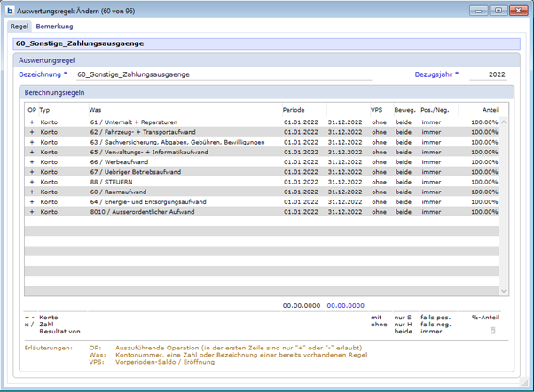This screenshot has height=392, width=534.
Task: Switch to the Bemerkung tab
Action: pyautogui.click(x=54, y=27)
